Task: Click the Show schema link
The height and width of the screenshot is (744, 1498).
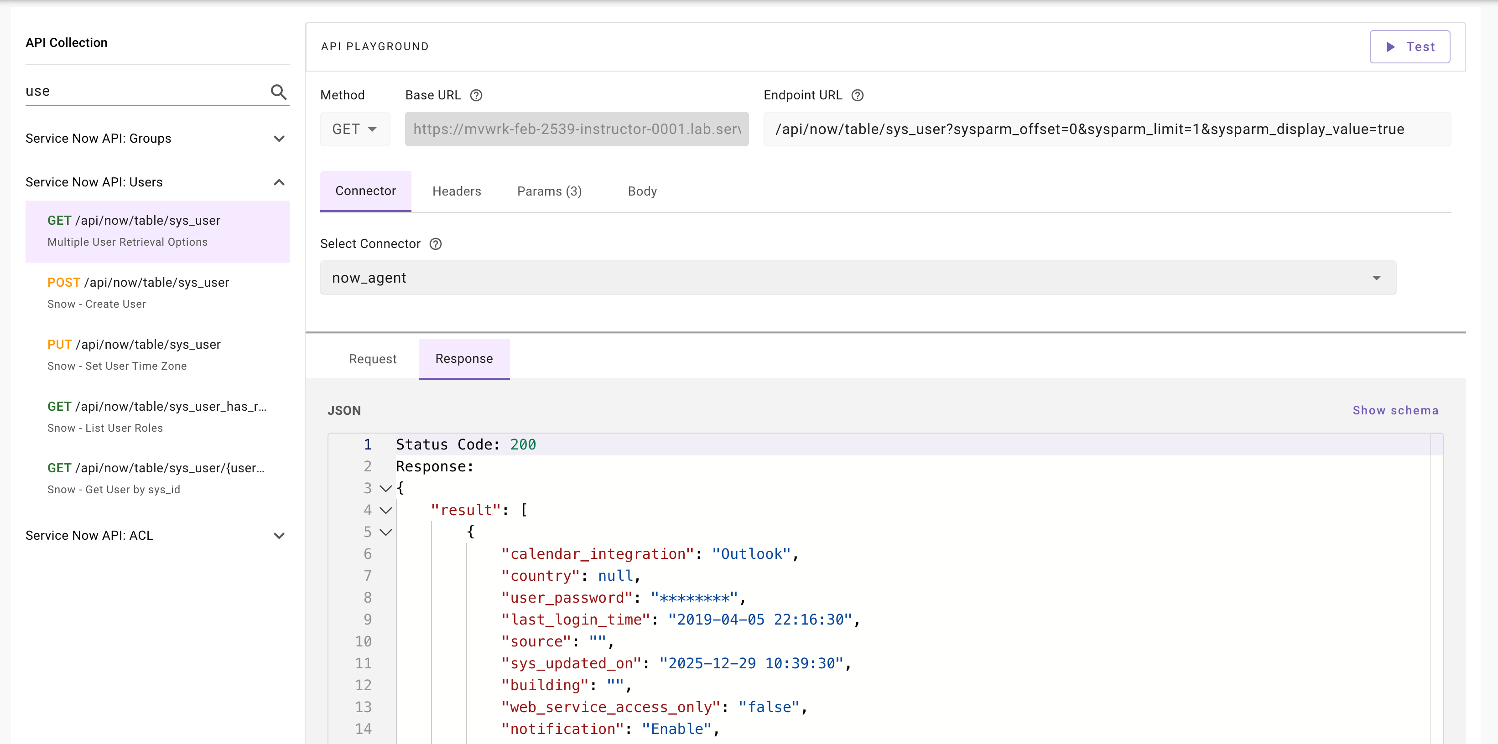Action: coord(1396,410)
